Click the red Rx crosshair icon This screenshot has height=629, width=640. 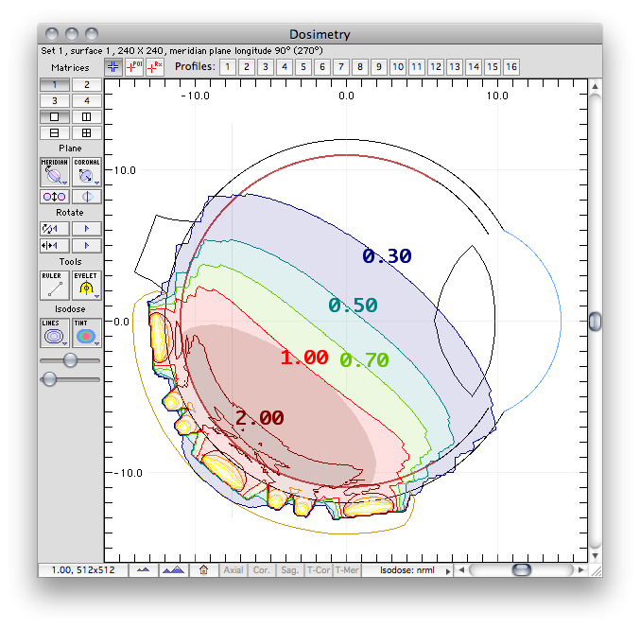click(x=155, y=66)
